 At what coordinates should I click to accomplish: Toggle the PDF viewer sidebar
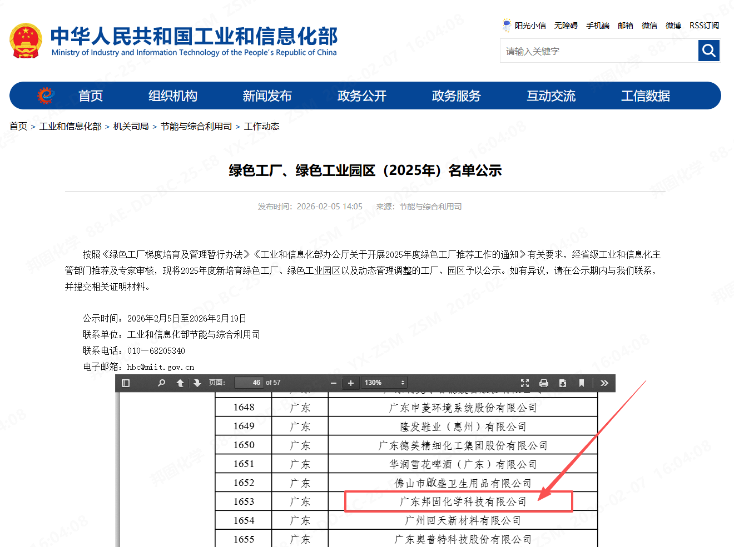point(126,383)
